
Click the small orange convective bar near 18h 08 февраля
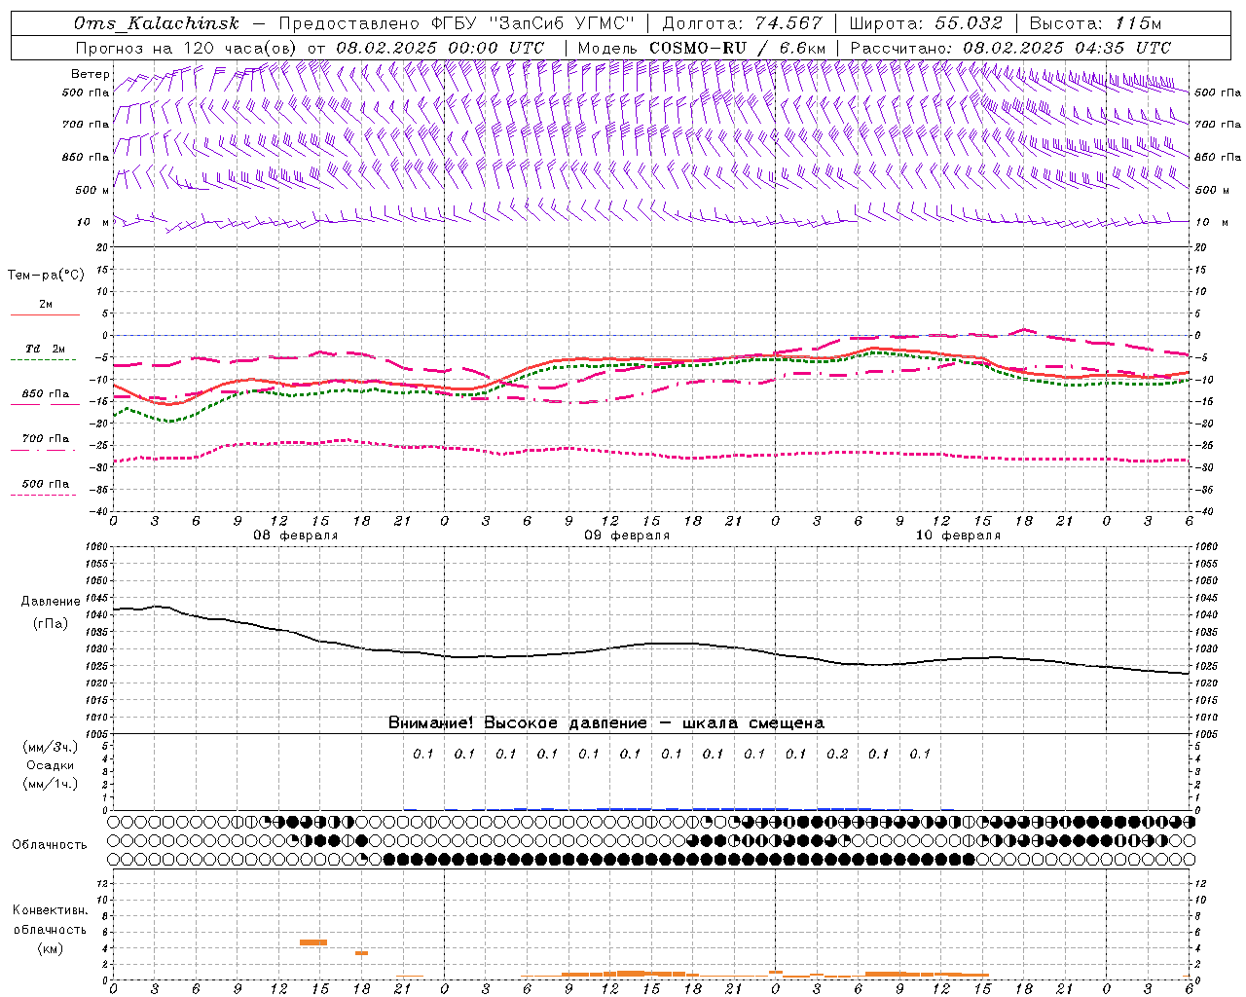361,953
